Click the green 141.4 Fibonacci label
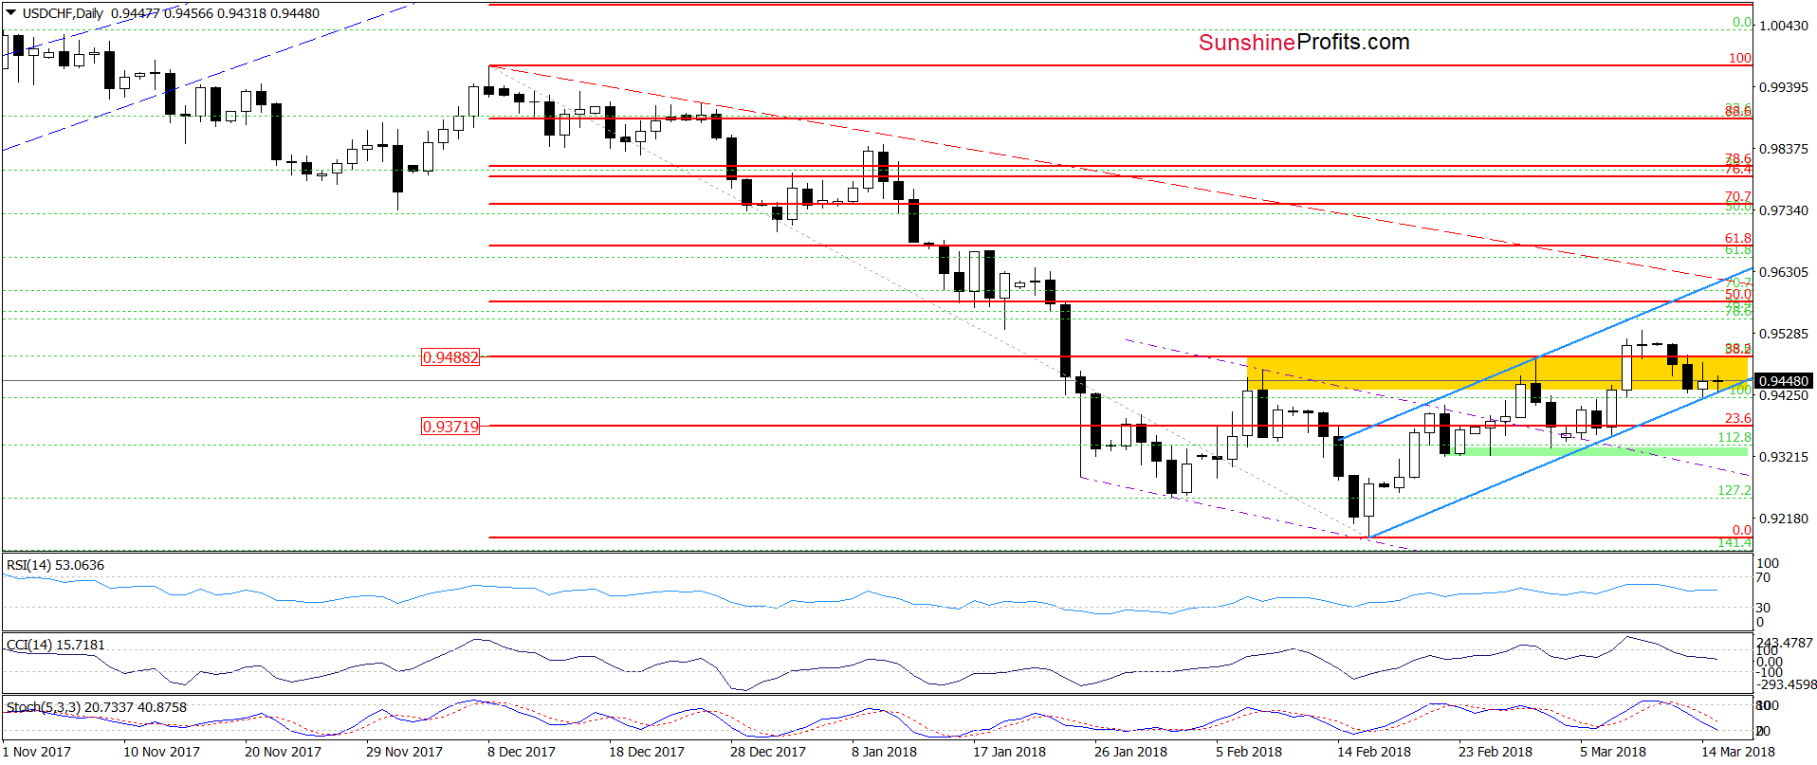Viewport: 1817px width, 765px height. pos(1735,542)
